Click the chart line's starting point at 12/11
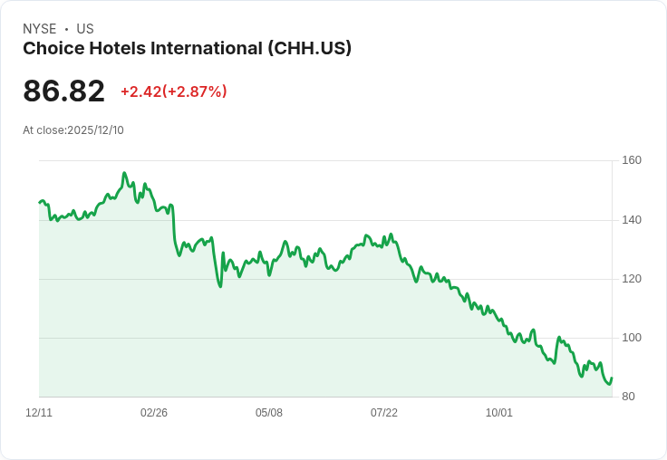 (x=40, y=202)
